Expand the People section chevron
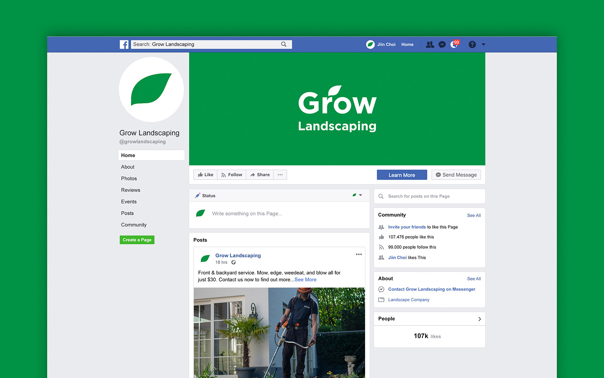This screenshot has height=378, width=604. tap(479, 319)
